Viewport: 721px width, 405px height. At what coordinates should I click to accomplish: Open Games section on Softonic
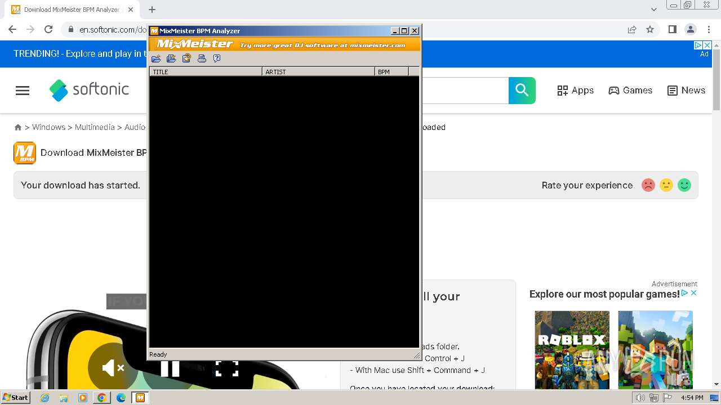(630, 91)
